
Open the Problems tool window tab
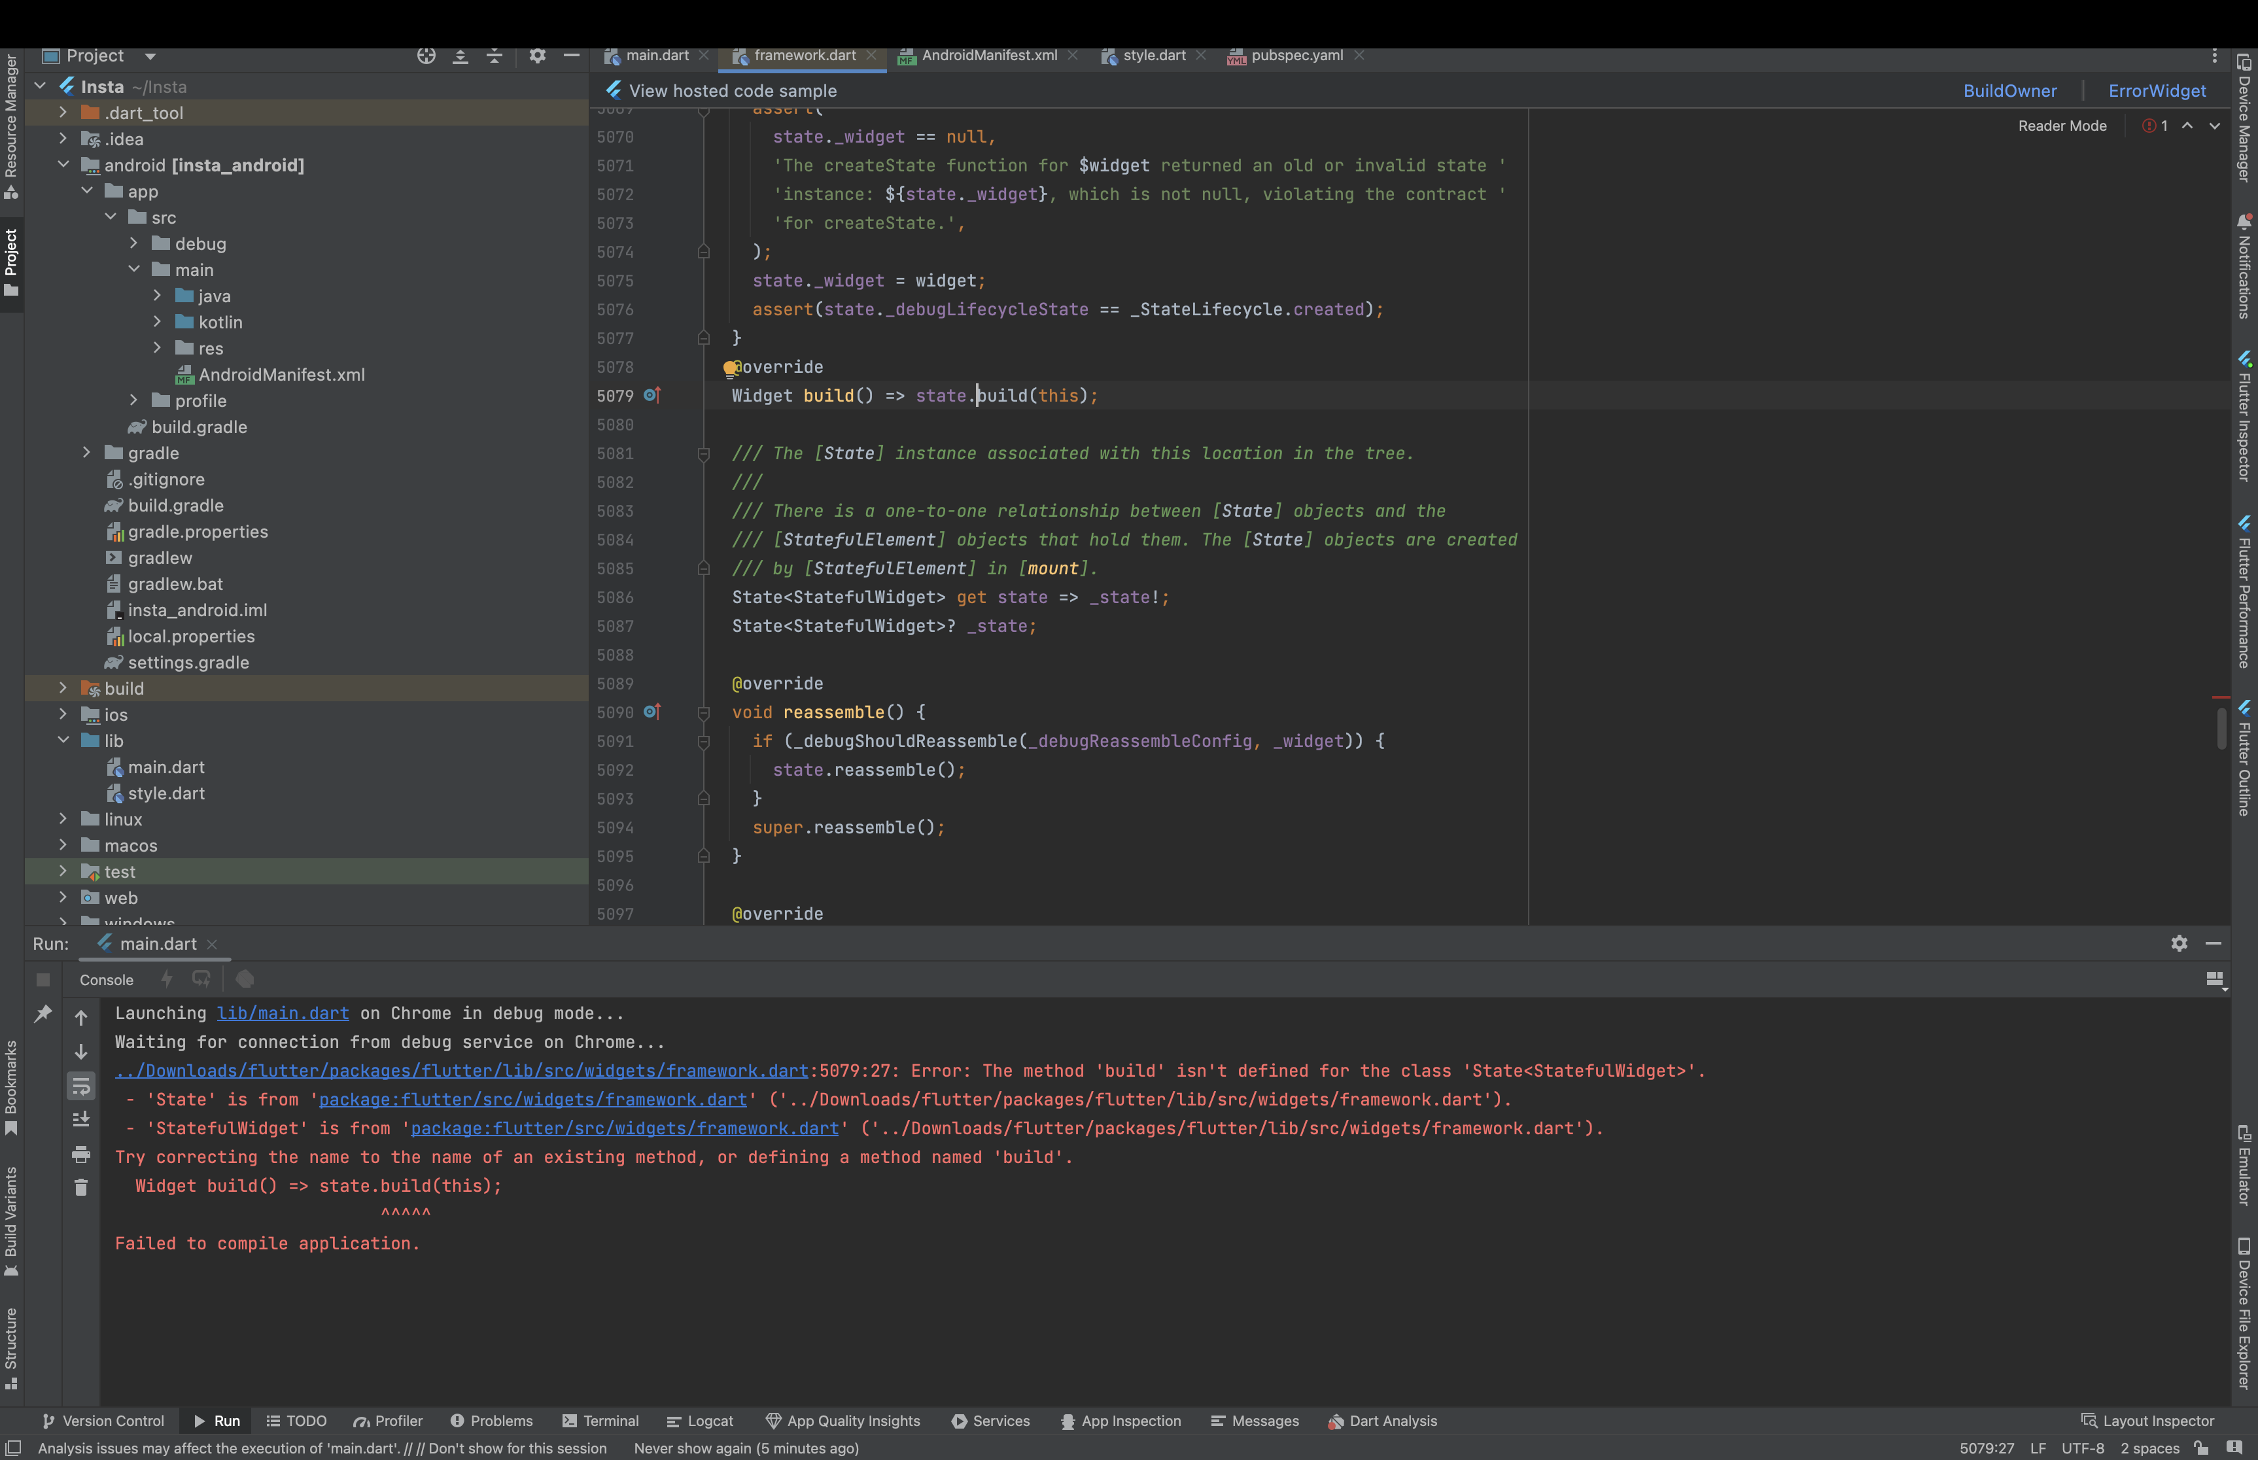[492, 1421]
